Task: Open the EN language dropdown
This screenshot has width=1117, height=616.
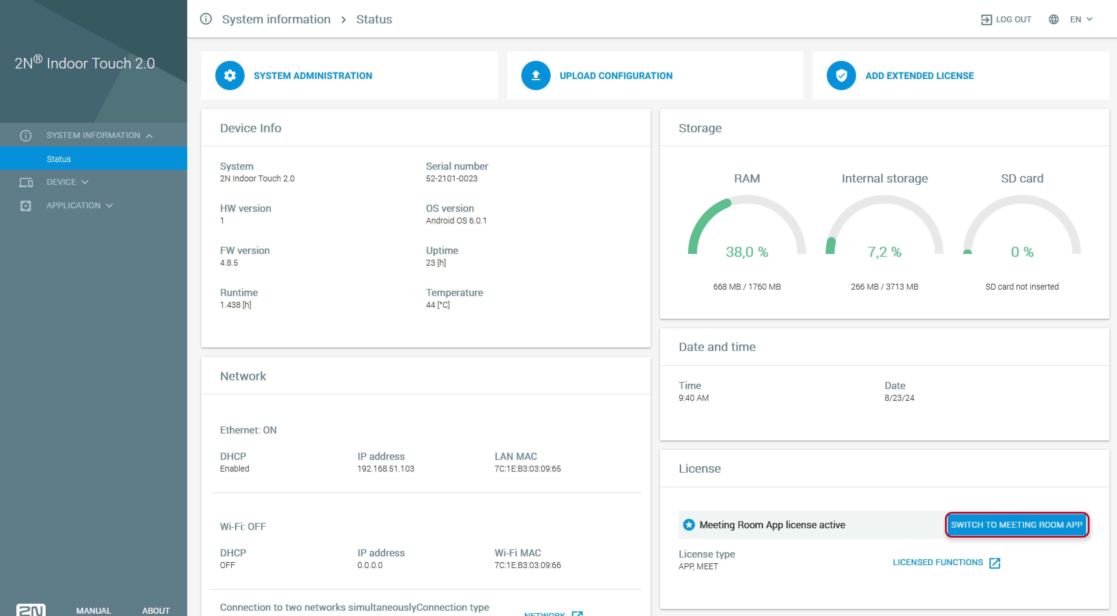Action: (1081, 20)
